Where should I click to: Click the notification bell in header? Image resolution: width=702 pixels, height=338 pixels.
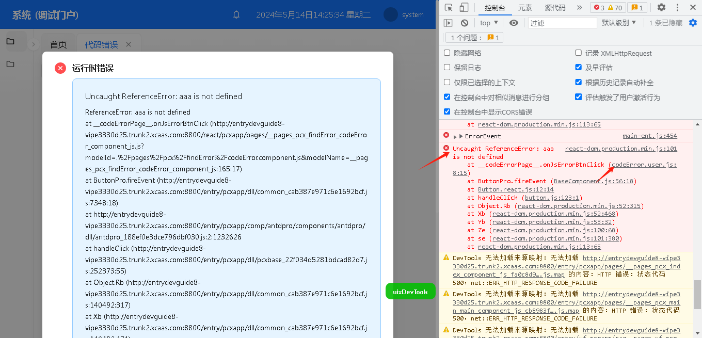[236, 15]
